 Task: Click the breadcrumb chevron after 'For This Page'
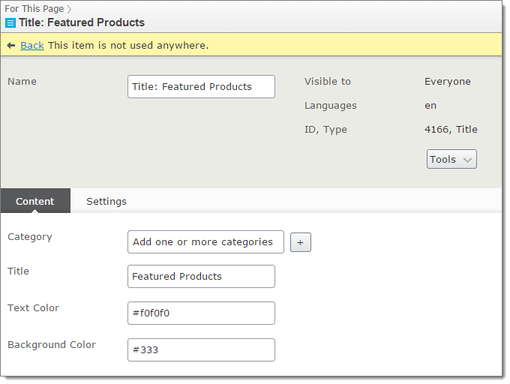pos(69,10)
